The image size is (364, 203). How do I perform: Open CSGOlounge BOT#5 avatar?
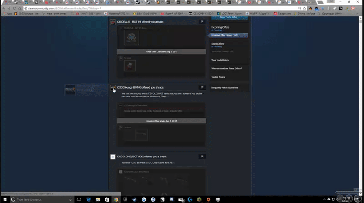[112, 88]
